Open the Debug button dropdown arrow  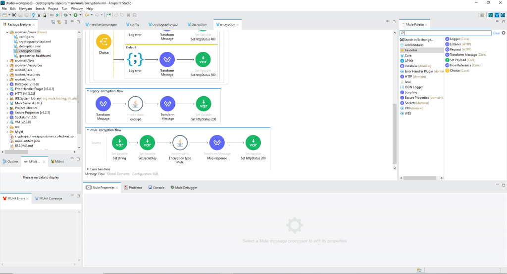pyautogui.click(x=70, y=15)
